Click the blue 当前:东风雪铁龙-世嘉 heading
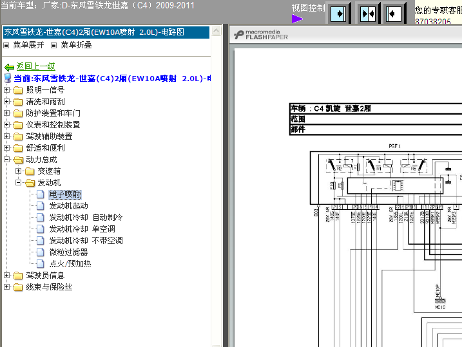The image size is (462, 347). [x=112, y=79]
